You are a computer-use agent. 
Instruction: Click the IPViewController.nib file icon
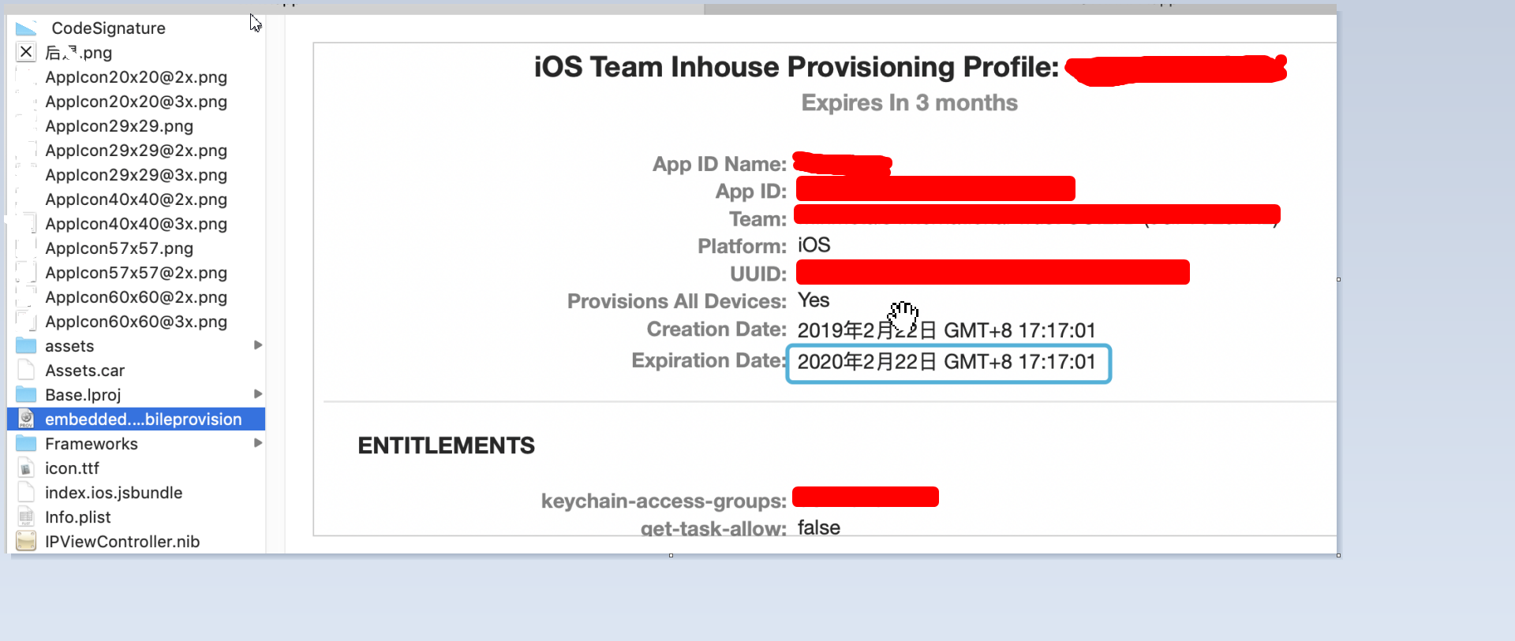[26, 542]
